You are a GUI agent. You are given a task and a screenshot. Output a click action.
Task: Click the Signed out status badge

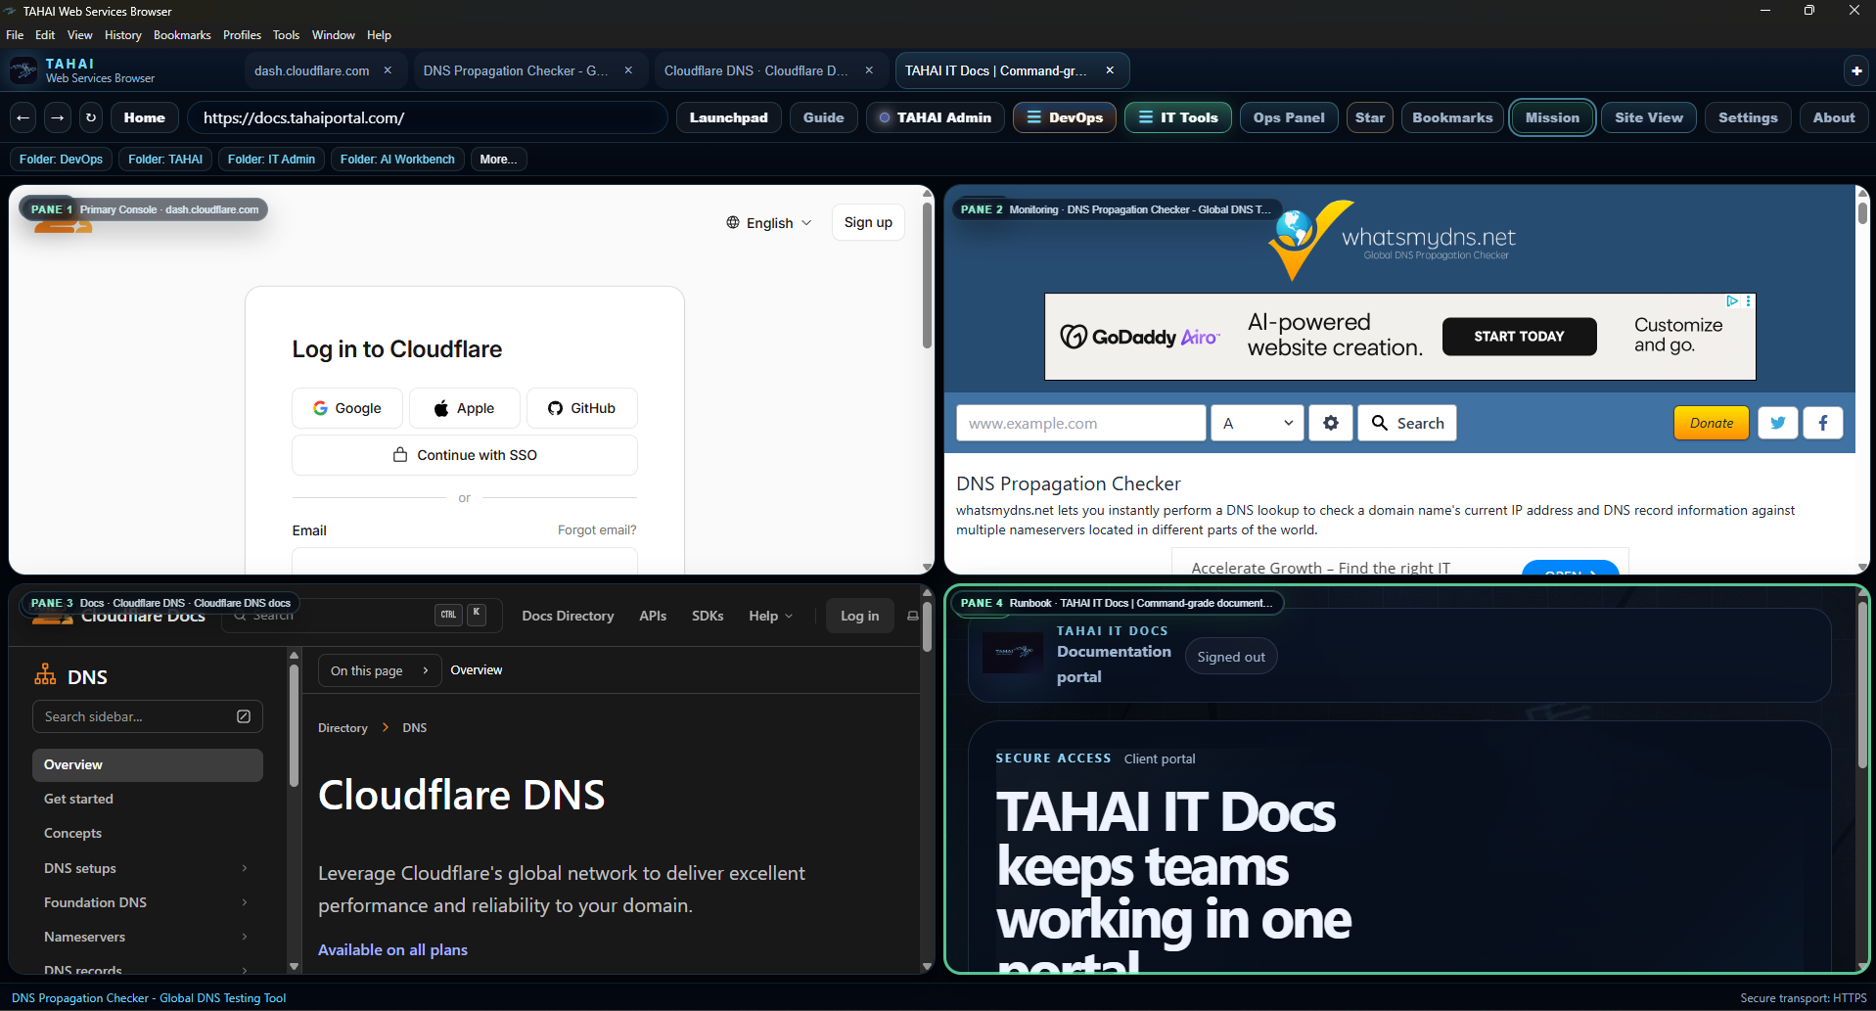click(x=1231, y=657)
